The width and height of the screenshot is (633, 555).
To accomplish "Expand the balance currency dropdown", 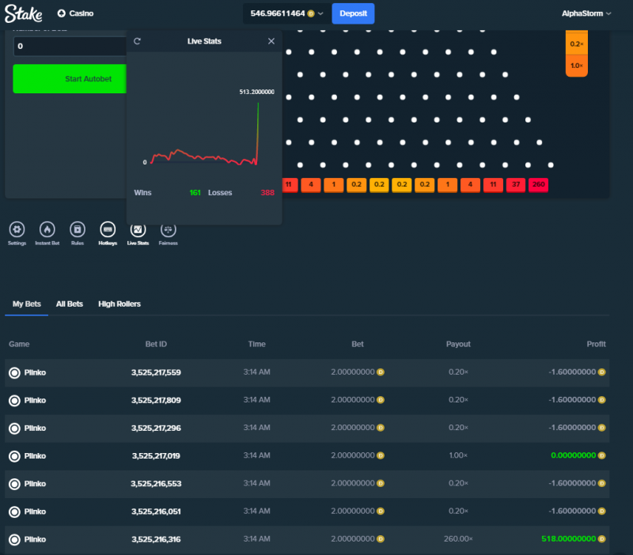I will 320,13.
